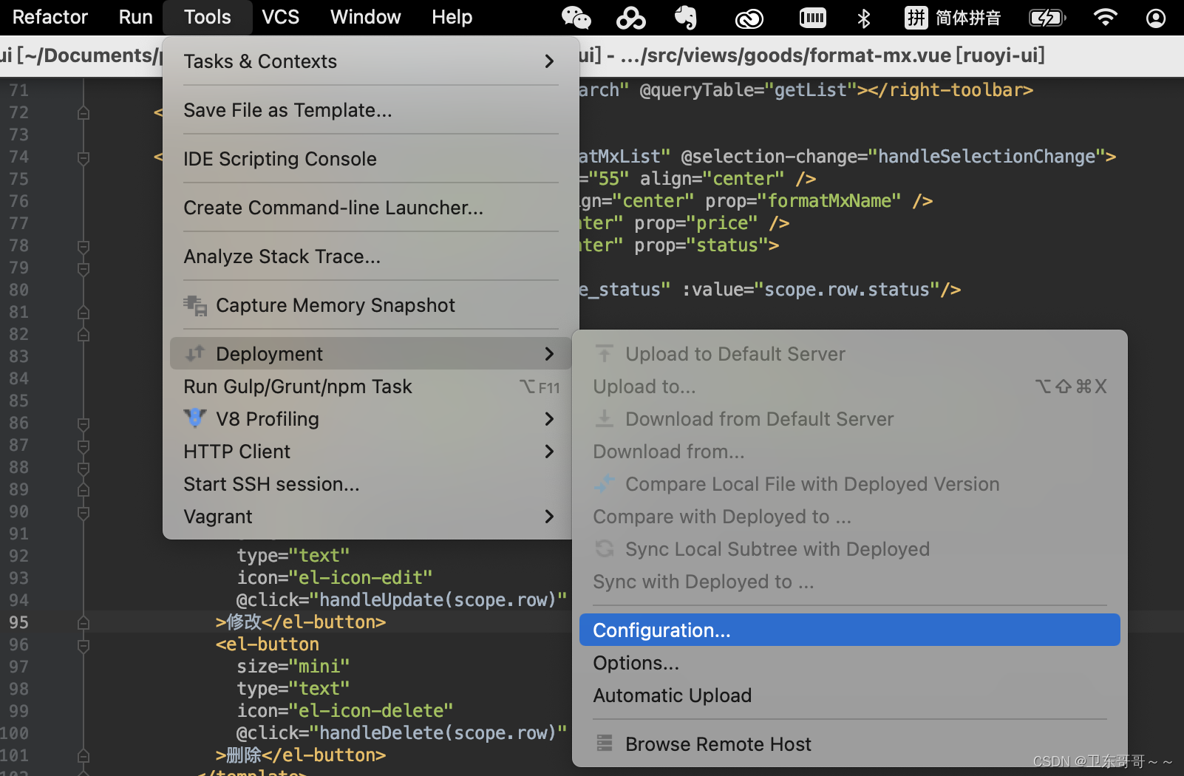Click the Creative Cloud menu bar icon
Viewport: 1184px width, 776px height.
(x=749, y=18)
